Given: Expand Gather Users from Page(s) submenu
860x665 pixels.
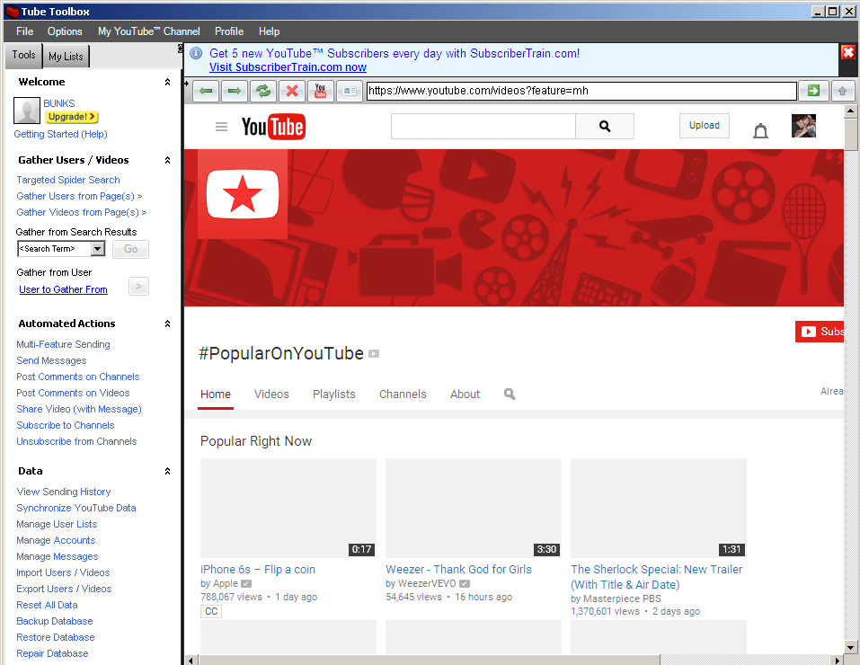Looking at the screenshot, I should [79, 196].
